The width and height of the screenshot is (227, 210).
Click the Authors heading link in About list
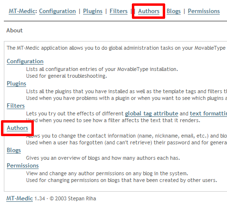pos(17,128)
